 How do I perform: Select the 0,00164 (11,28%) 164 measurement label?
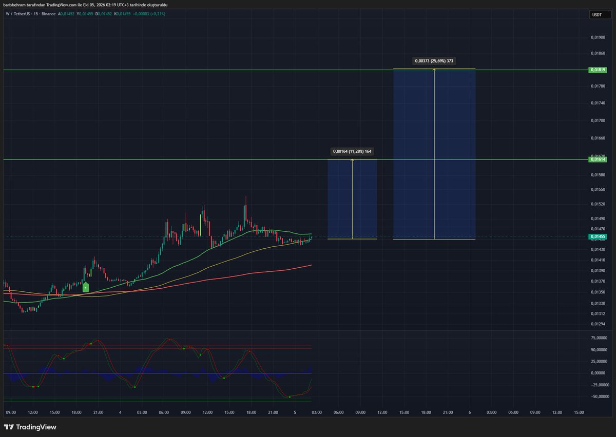352,151
